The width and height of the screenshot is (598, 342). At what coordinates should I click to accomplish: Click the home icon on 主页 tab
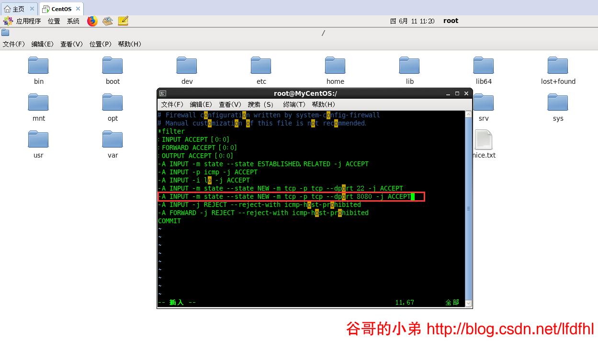coord(7,9)
